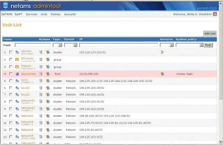Open the Services menu
This screenshot has width=223, height=145.
tap(31, 14)
